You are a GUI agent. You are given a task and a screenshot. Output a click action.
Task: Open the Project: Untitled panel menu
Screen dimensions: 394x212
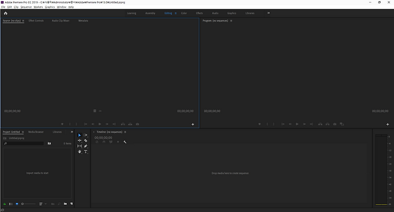[22, 132]
